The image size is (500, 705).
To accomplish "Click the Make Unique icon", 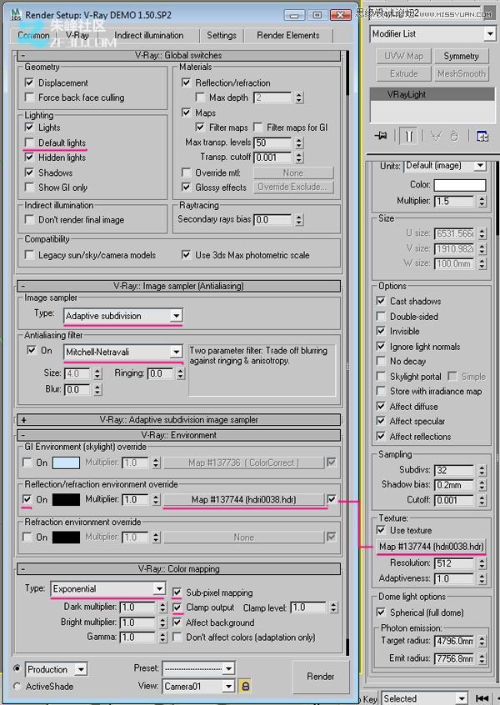I will [436, 136].
